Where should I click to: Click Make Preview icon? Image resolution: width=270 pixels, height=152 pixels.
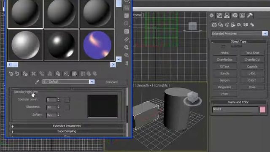[x=127, y=39]
